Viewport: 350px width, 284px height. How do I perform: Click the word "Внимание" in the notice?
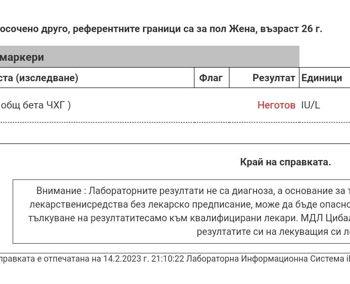[58, 191]
